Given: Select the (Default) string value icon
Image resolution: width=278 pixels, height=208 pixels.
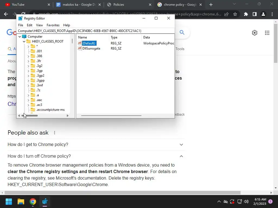Looking at the screenshot, I should click(x=80, y=43).
